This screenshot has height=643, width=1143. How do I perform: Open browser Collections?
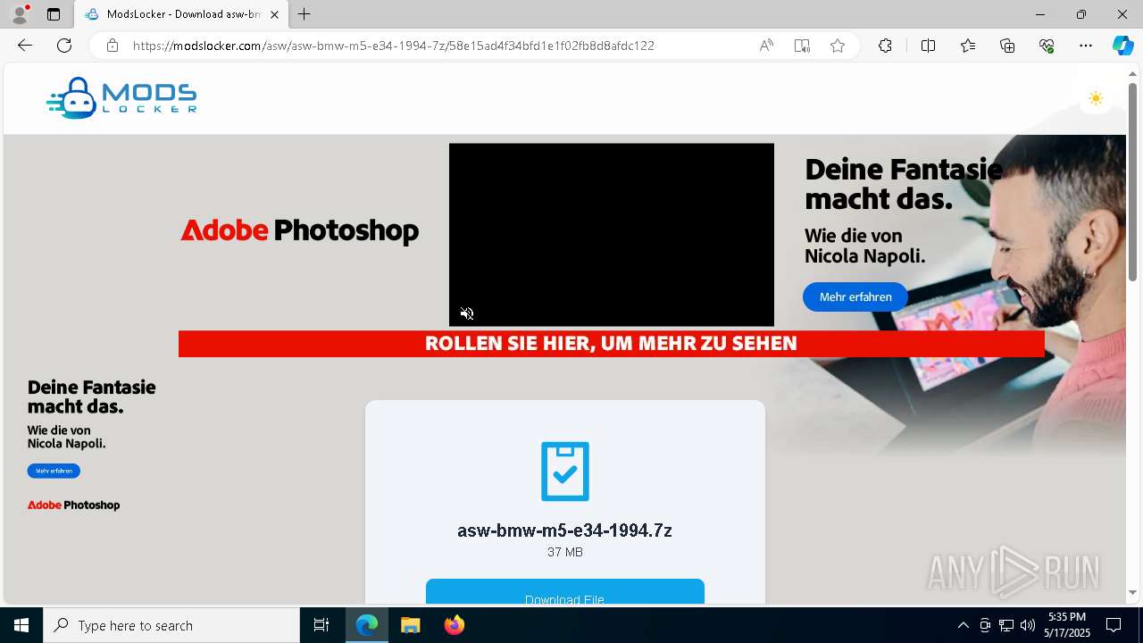tap(1007, 46)
